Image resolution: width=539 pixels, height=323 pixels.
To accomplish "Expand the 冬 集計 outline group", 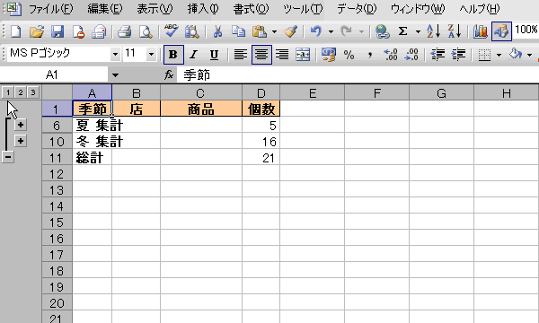I will click(x=21, y=141).
